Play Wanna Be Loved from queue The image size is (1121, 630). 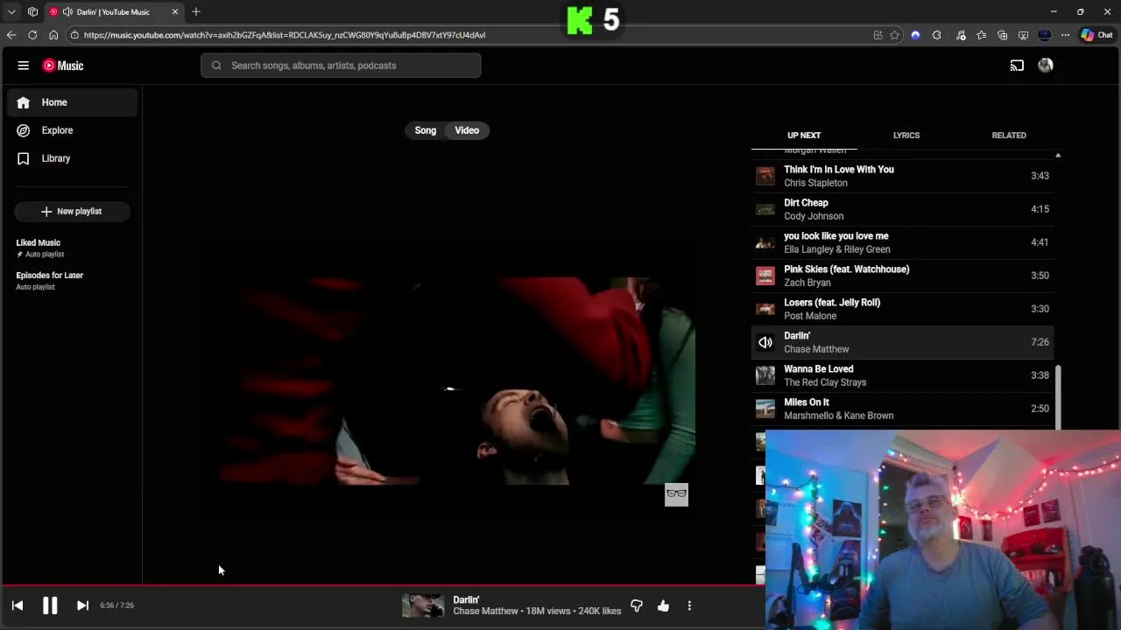[x=902, y=375]
